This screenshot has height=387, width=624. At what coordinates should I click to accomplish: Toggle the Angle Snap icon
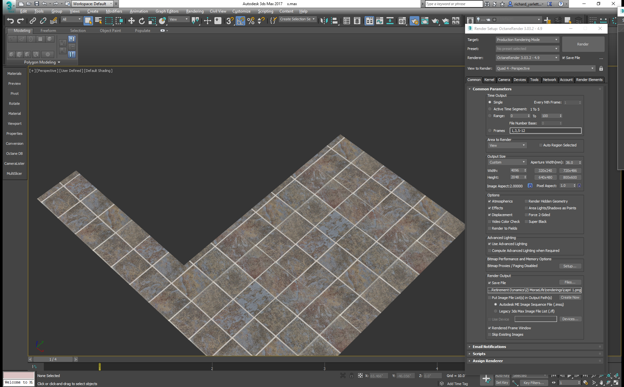[x=240, y=21]
